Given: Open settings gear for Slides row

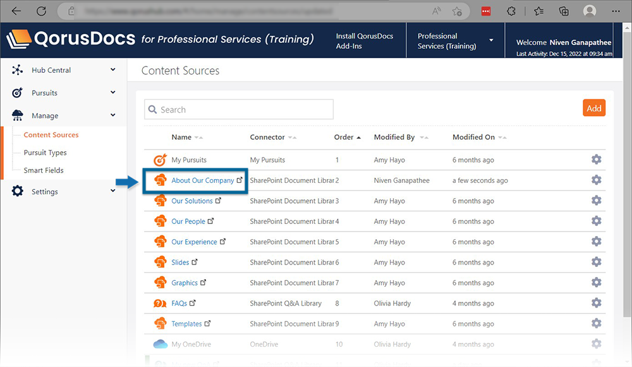Looking at the screenshot, I should 596,262.
